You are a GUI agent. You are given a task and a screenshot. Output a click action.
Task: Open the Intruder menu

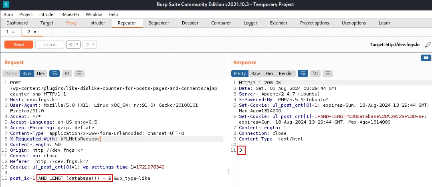point(47,14)
